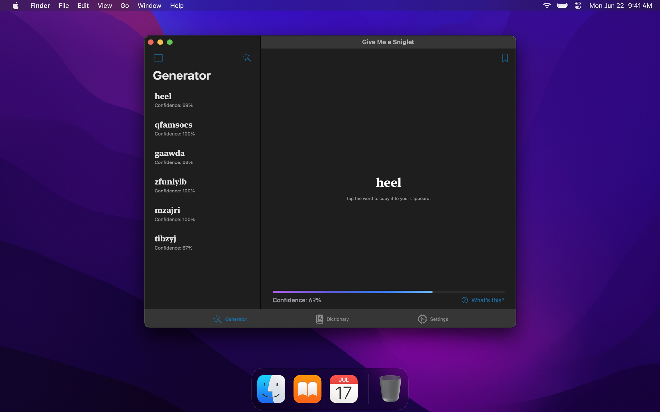Tap the large heel word to copy
Screen dimensions: 660x412
[x=388, y=183]
